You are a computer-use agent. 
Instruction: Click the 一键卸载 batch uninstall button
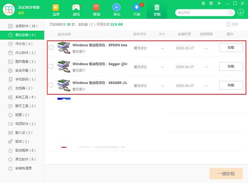pos(226,174)
